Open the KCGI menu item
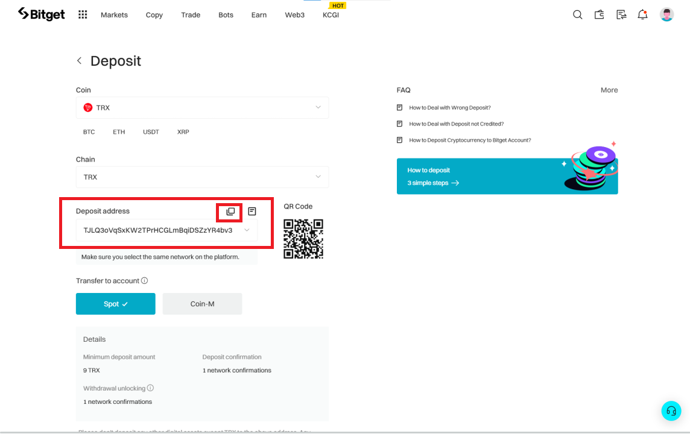The height and width of the screenshot is (434, 690). 331,15
